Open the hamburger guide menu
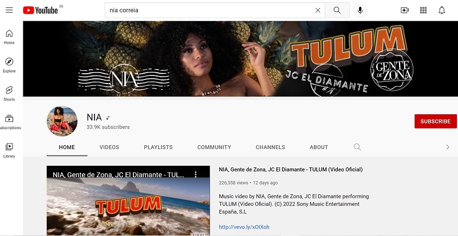This screenshot has width=458, height=236. click(x=9, y=10)
